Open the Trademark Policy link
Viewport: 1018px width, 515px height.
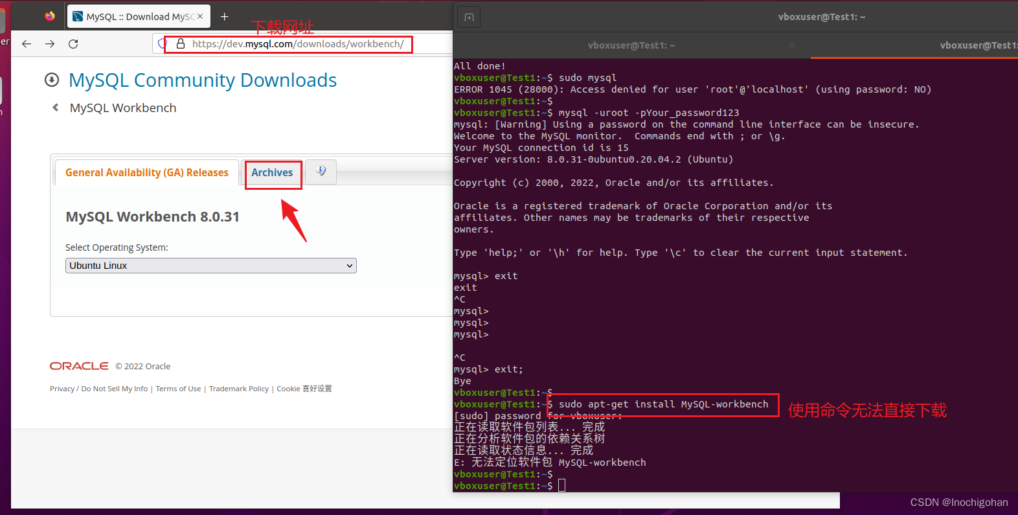coord(239,389)
